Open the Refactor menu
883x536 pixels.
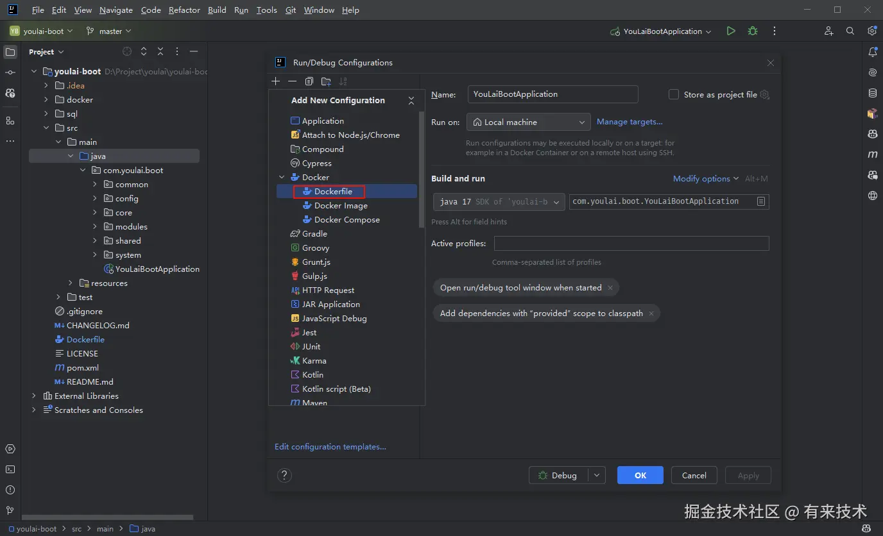(184, 10)
